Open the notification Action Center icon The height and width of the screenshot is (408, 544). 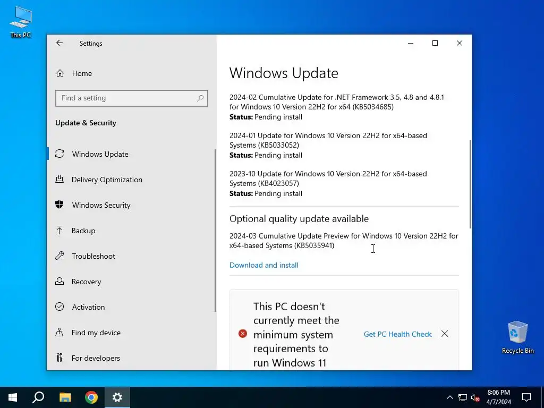tap(526, 397)
